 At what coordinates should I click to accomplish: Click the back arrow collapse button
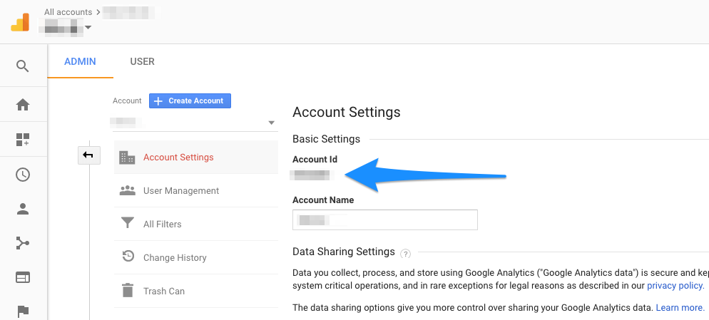point(88,155)
